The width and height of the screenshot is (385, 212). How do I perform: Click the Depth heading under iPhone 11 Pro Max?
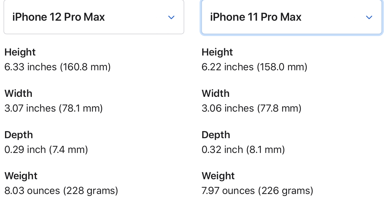tap(216, 135)
